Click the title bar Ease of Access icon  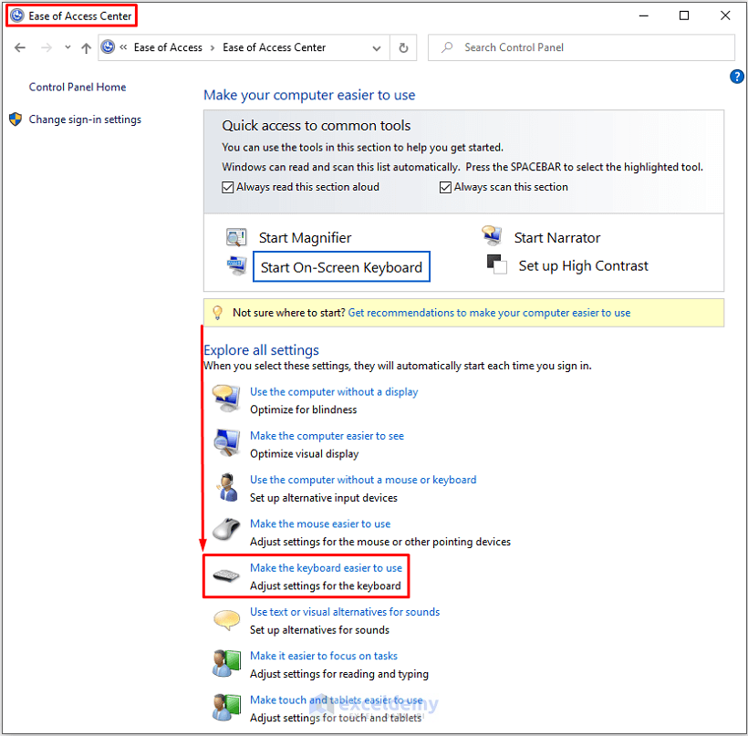(17, 16)
